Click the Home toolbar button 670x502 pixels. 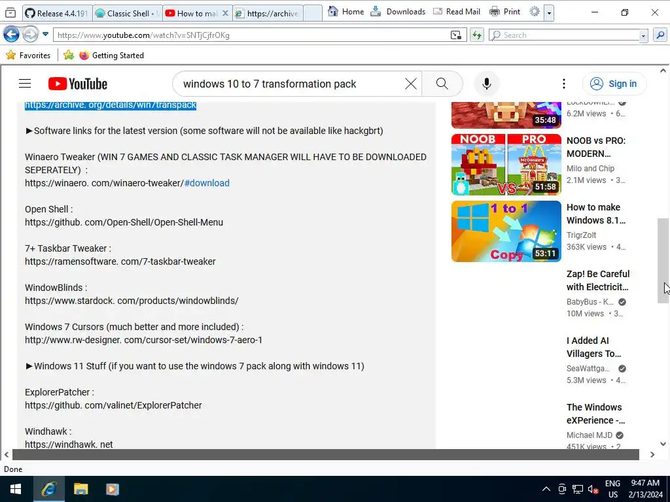345,12
